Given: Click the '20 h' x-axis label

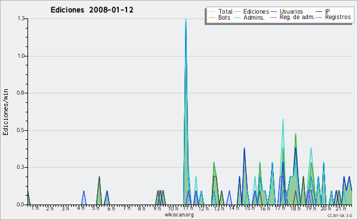Looking at the screenshot, I should coord(326,208).
